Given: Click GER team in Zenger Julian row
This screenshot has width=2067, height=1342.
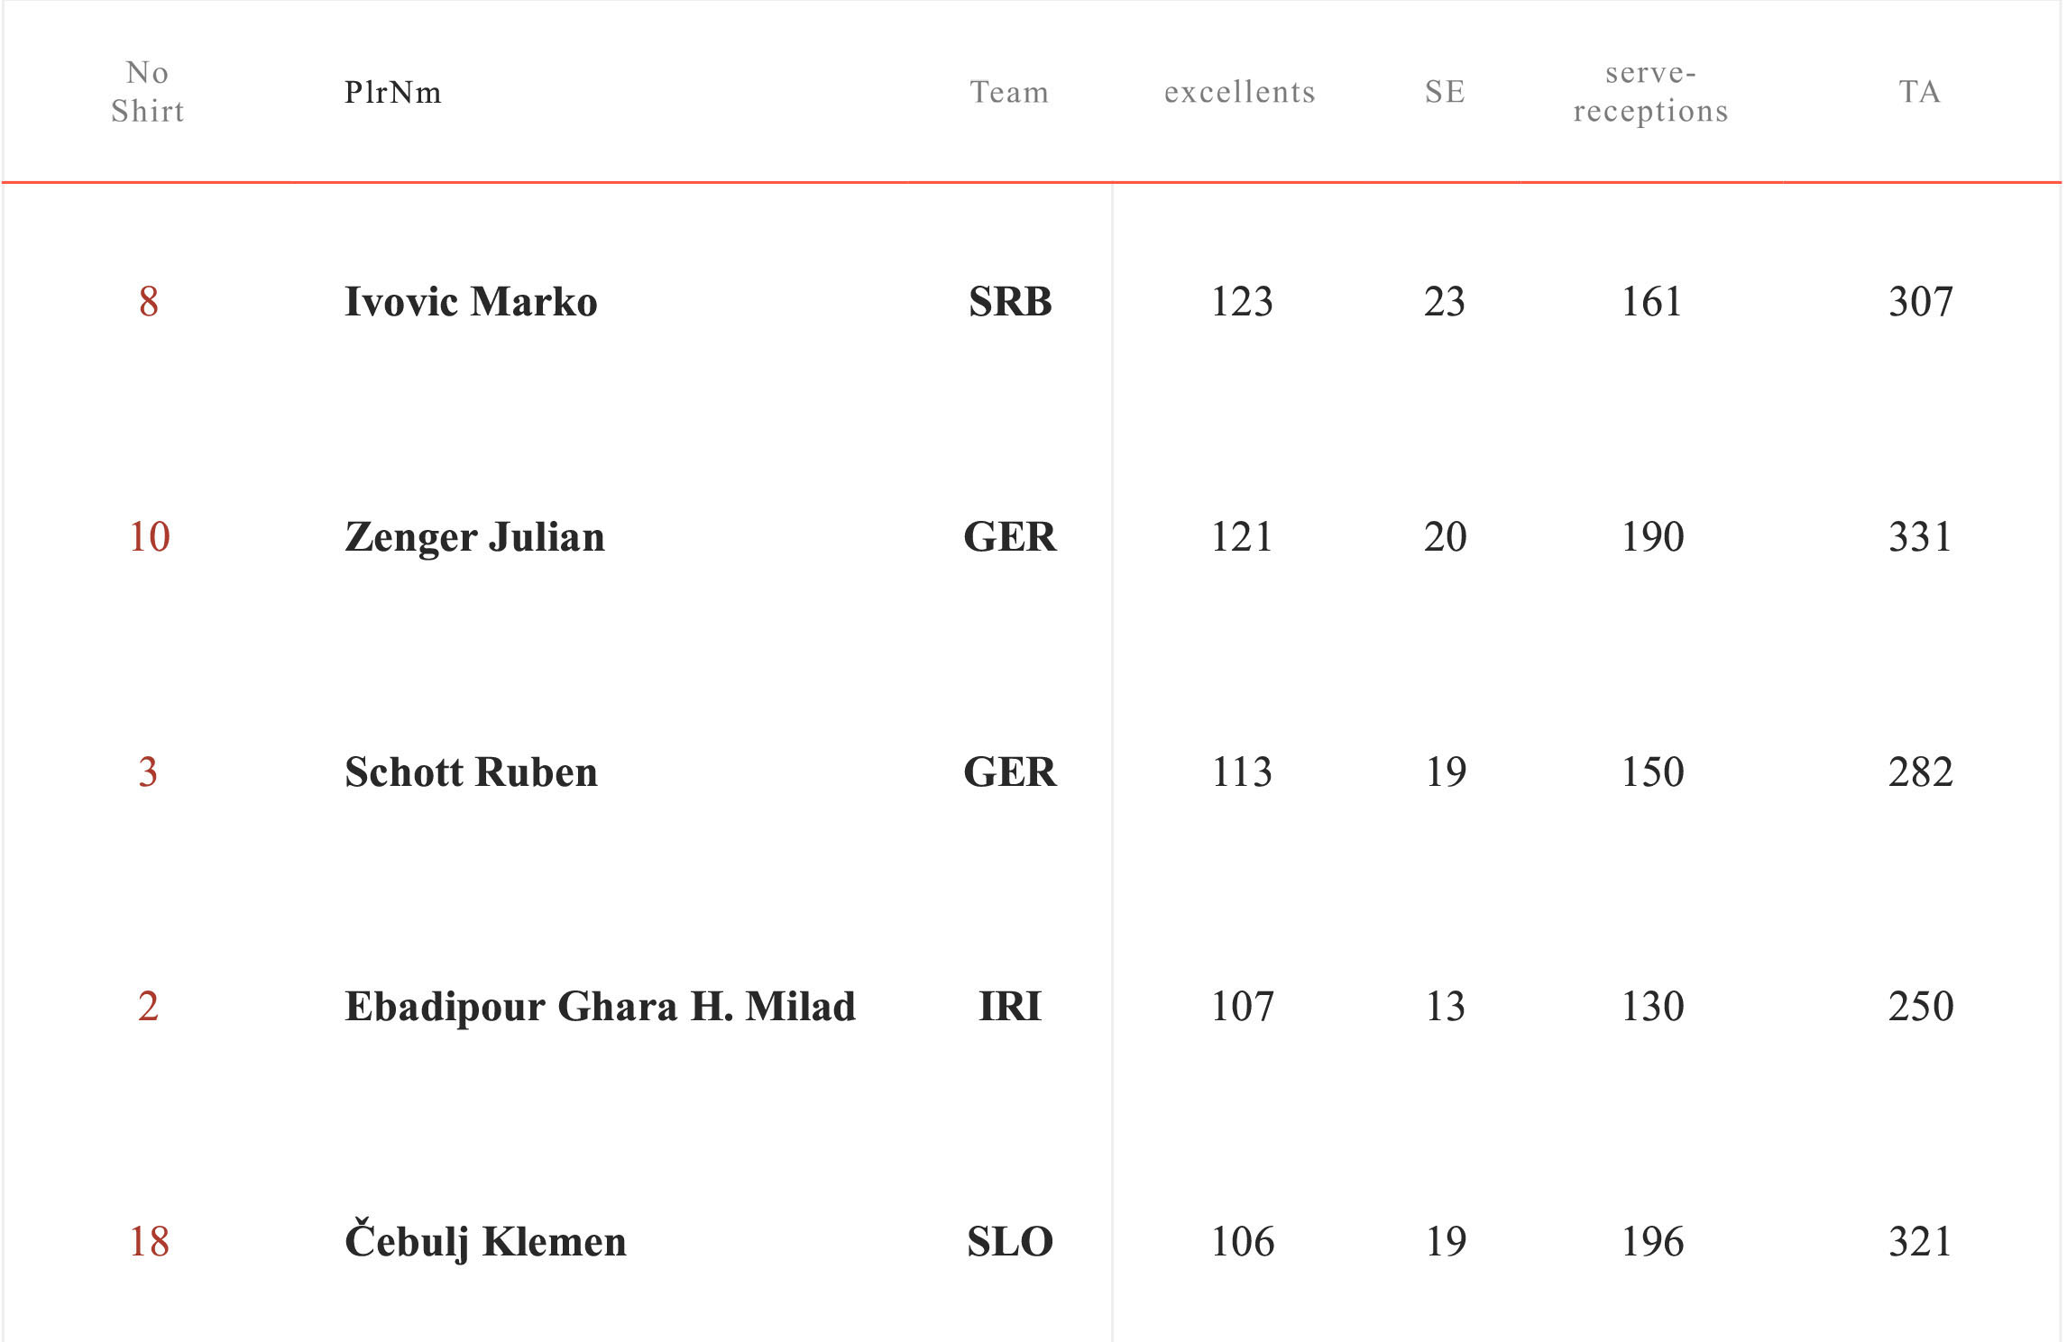Looking at the screenshot, I should tap(1010, 537).
